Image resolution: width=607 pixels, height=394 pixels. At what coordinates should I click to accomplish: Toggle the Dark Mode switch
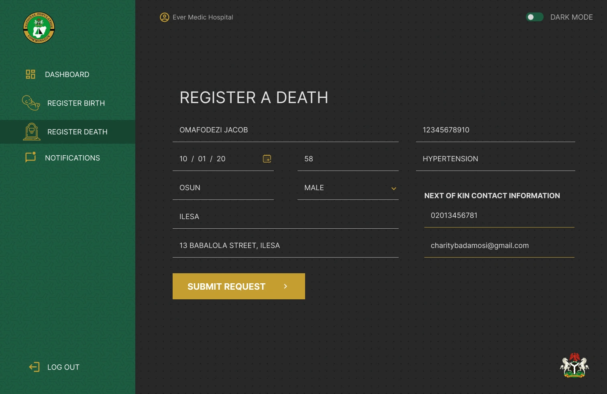(x=534, y=17)
